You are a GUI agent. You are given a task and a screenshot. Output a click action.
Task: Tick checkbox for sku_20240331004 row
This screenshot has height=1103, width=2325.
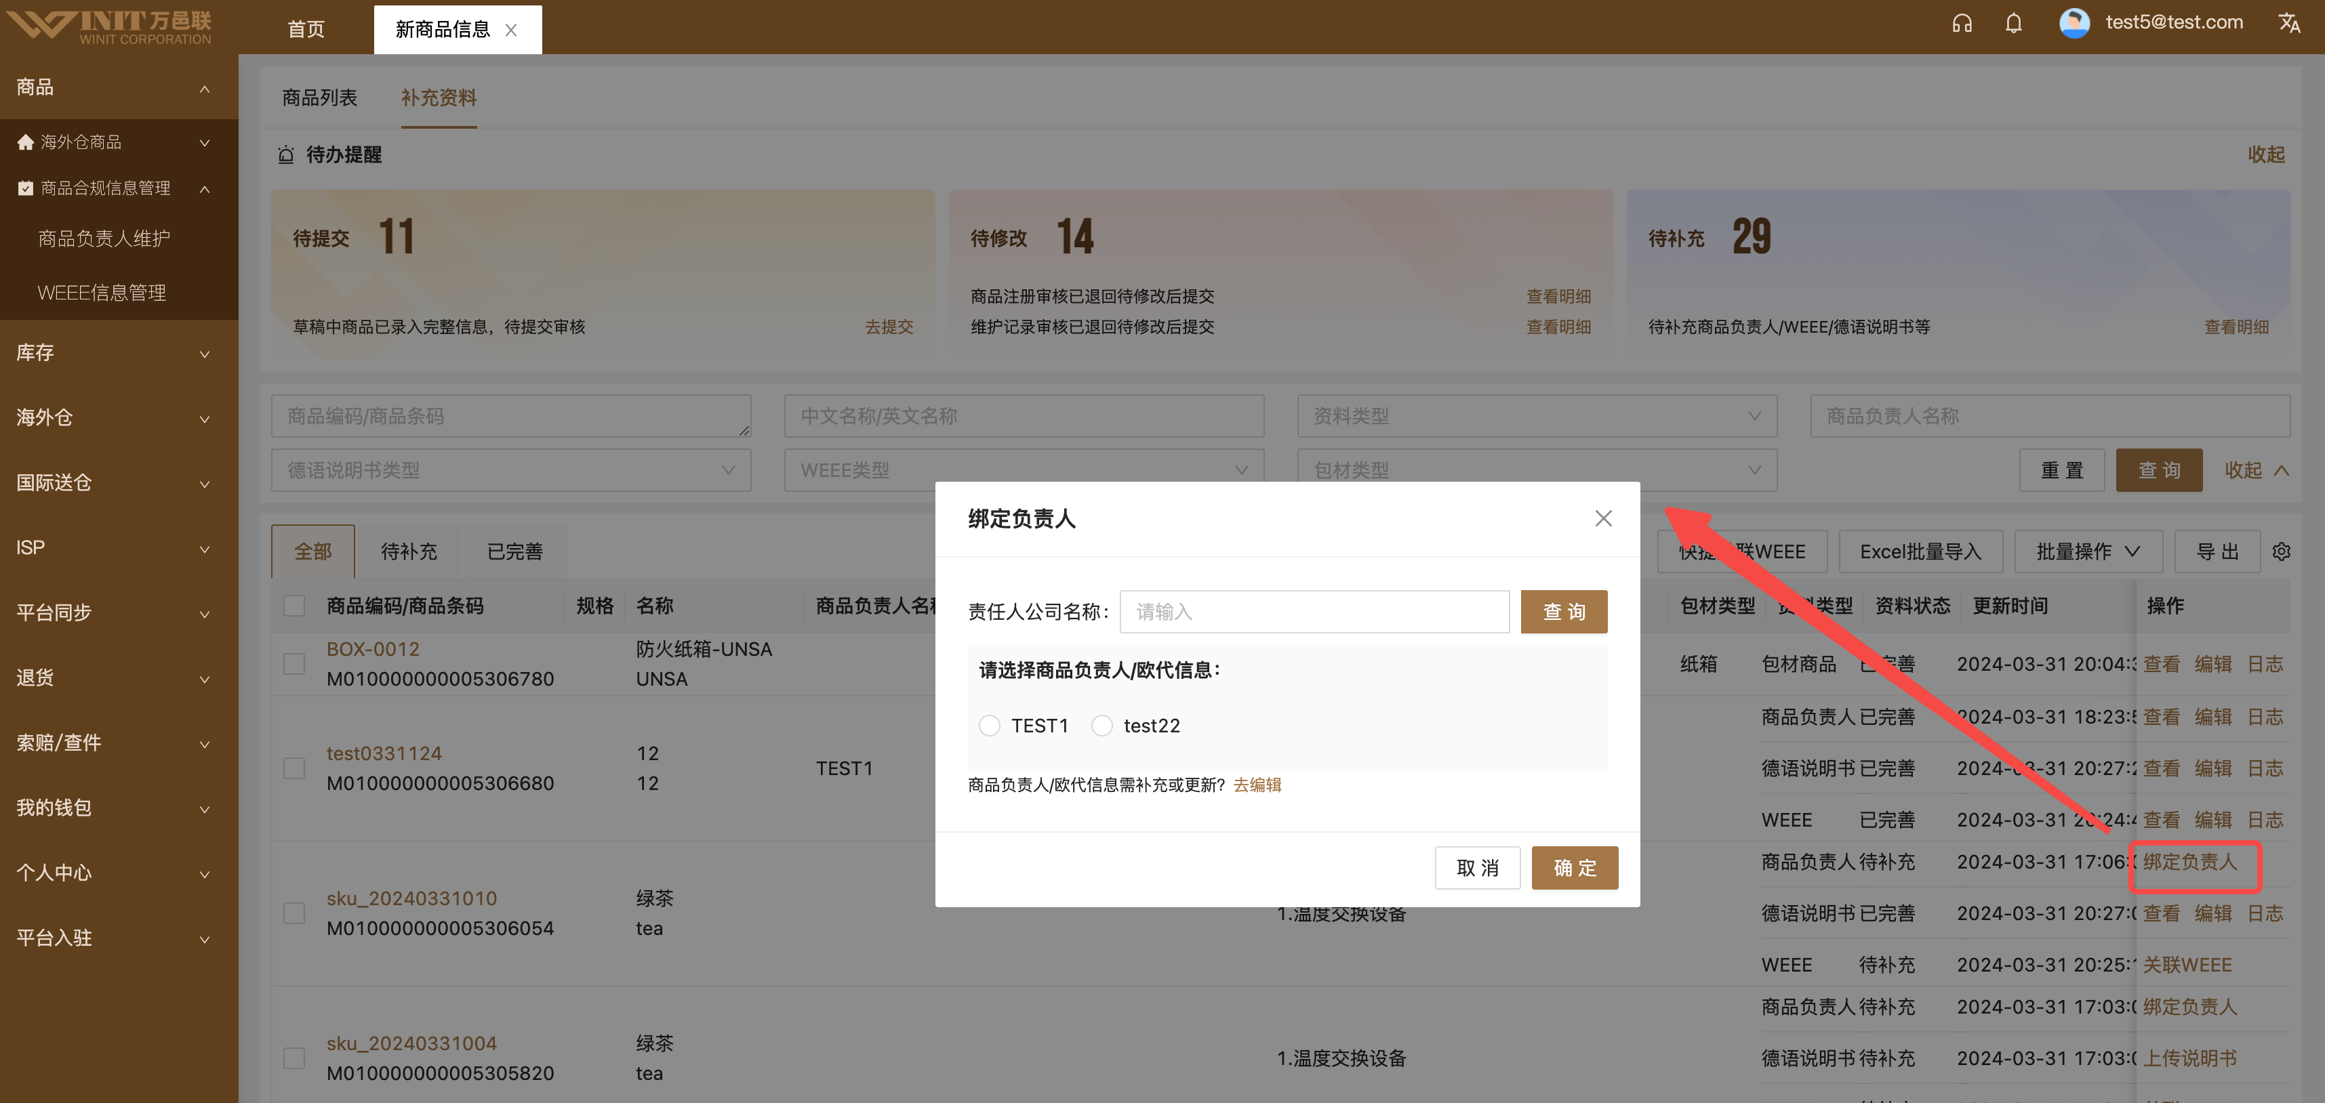pyautogui.click(x=294, y=1058)
